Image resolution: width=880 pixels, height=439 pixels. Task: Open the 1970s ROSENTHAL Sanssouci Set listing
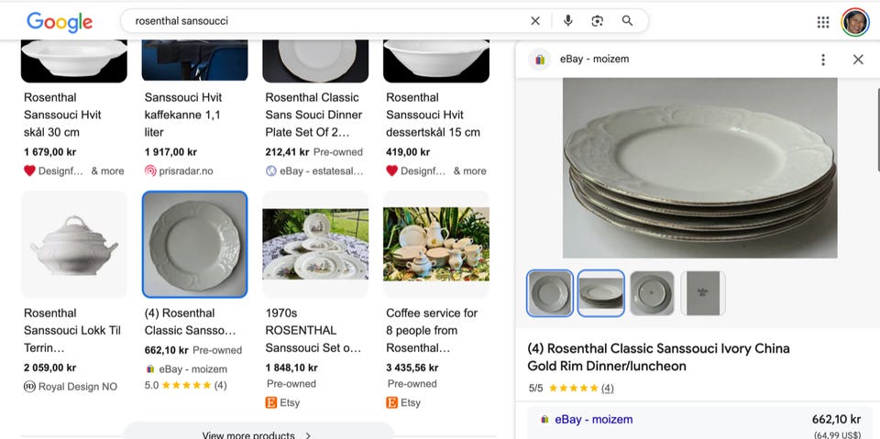click(x=313, y=330)
